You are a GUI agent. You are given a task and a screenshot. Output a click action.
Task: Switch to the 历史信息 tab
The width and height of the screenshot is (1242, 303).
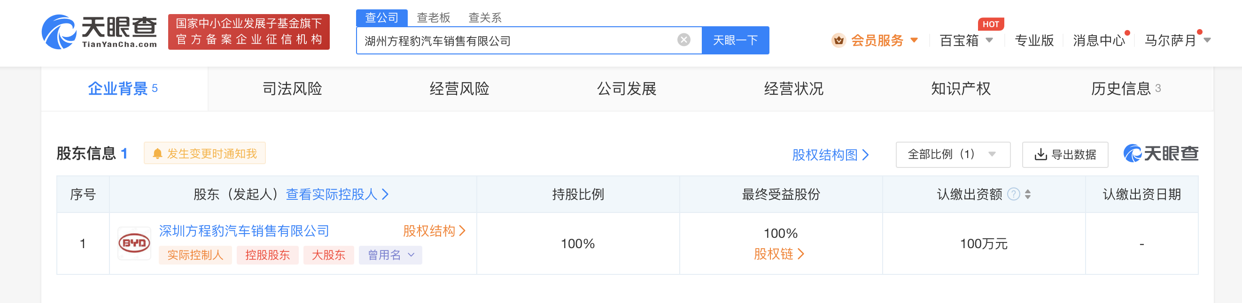tap(1126, 89)
